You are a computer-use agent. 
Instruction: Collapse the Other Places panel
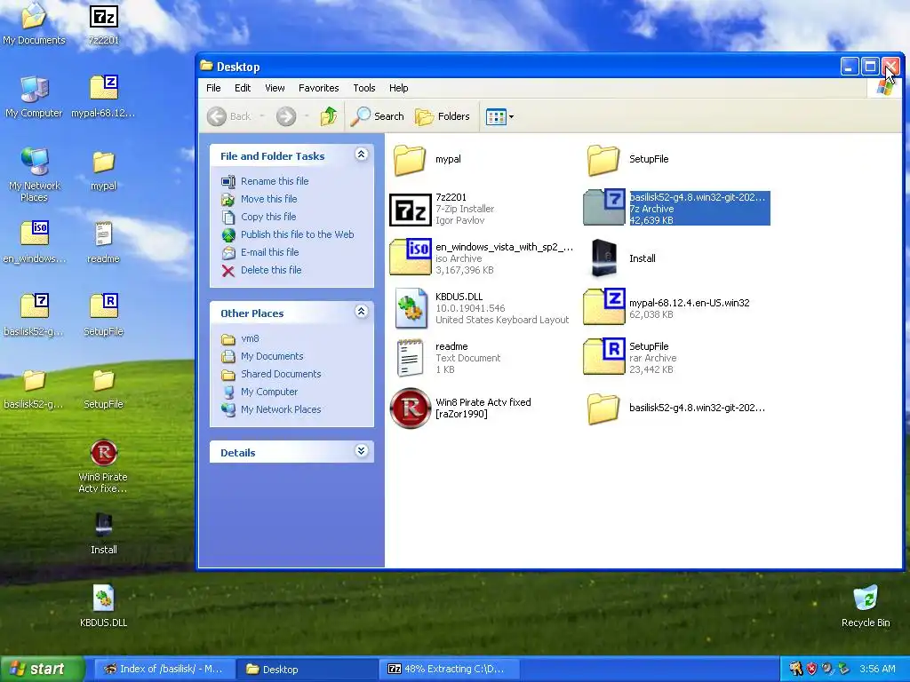click(361, 312)
